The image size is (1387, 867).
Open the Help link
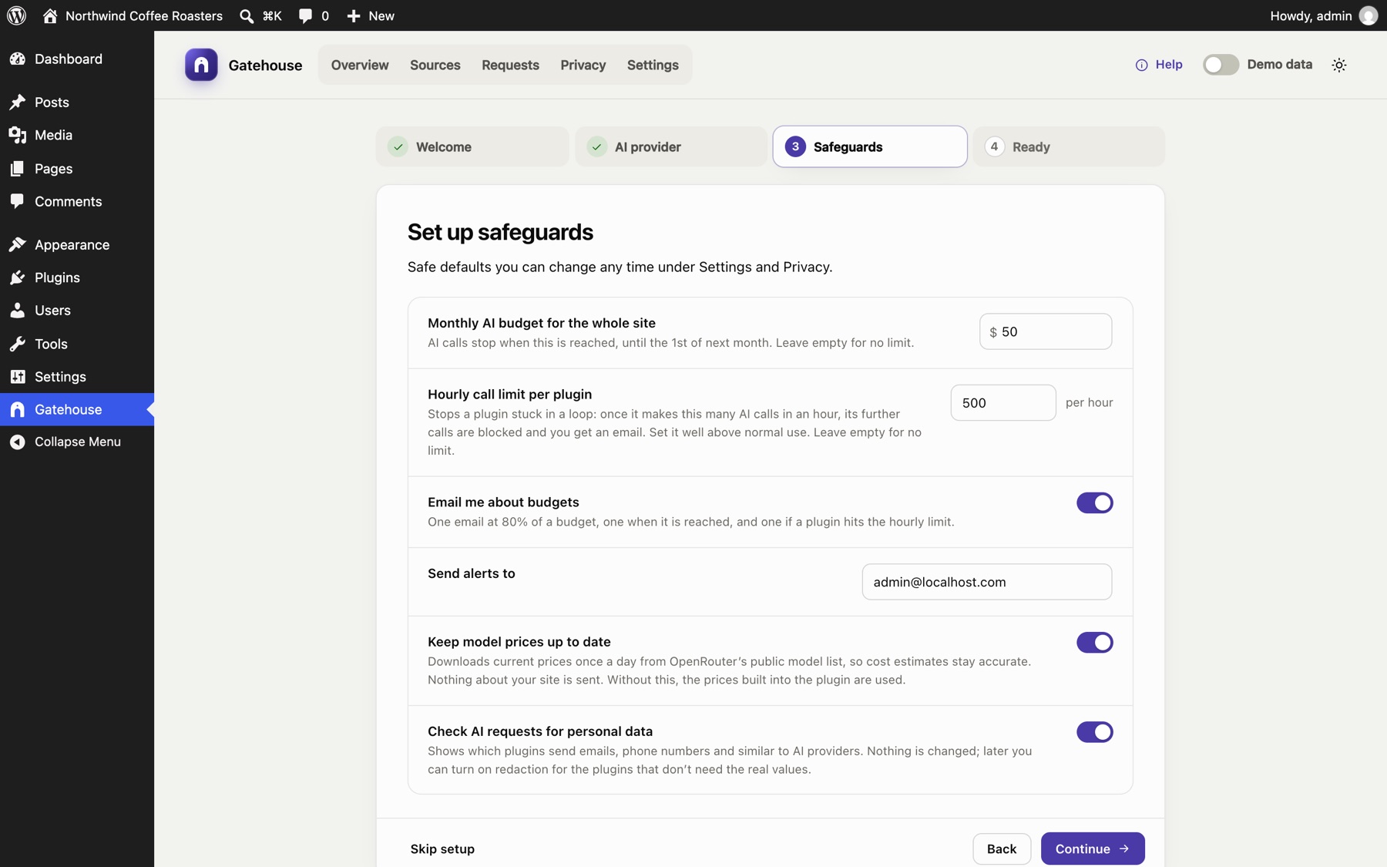coord(1159,65)
